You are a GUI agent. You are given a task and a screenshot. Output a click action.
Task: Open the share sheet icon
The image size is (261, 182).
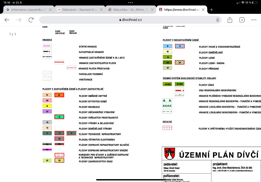click(230, 20)
